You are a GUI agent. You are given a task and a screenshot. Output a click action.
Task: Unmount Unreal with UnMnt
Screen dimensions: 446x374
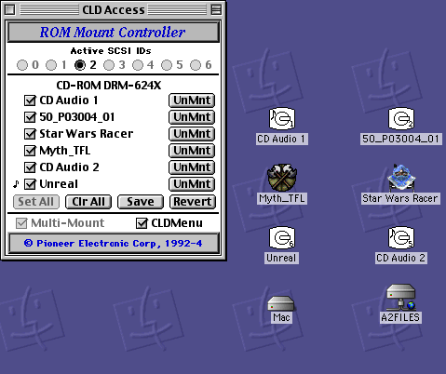pos(192,184)
